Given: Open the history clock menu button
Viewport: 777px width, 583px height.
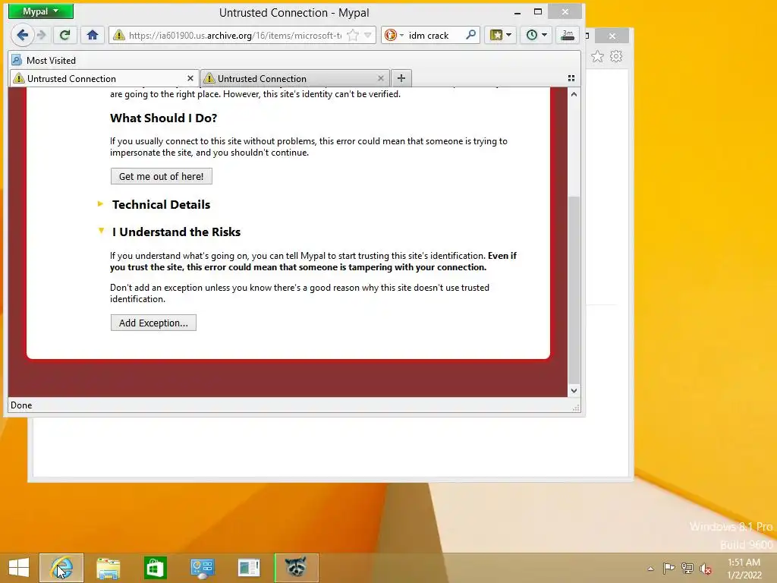Looking at the screenshot, I should [x=536, y=35].
